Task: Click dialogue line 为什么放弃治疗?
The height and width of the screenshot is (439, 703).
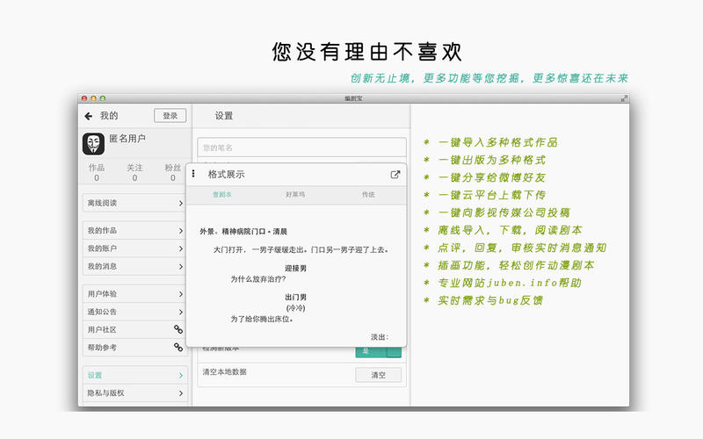Action: point(257,279)
